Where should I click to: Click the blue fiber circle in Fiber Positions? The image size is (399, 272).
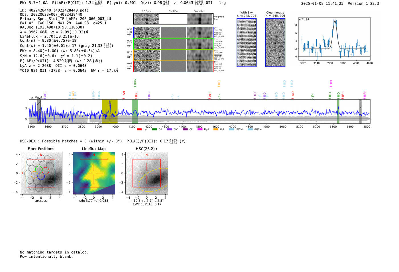click(41, 176)
